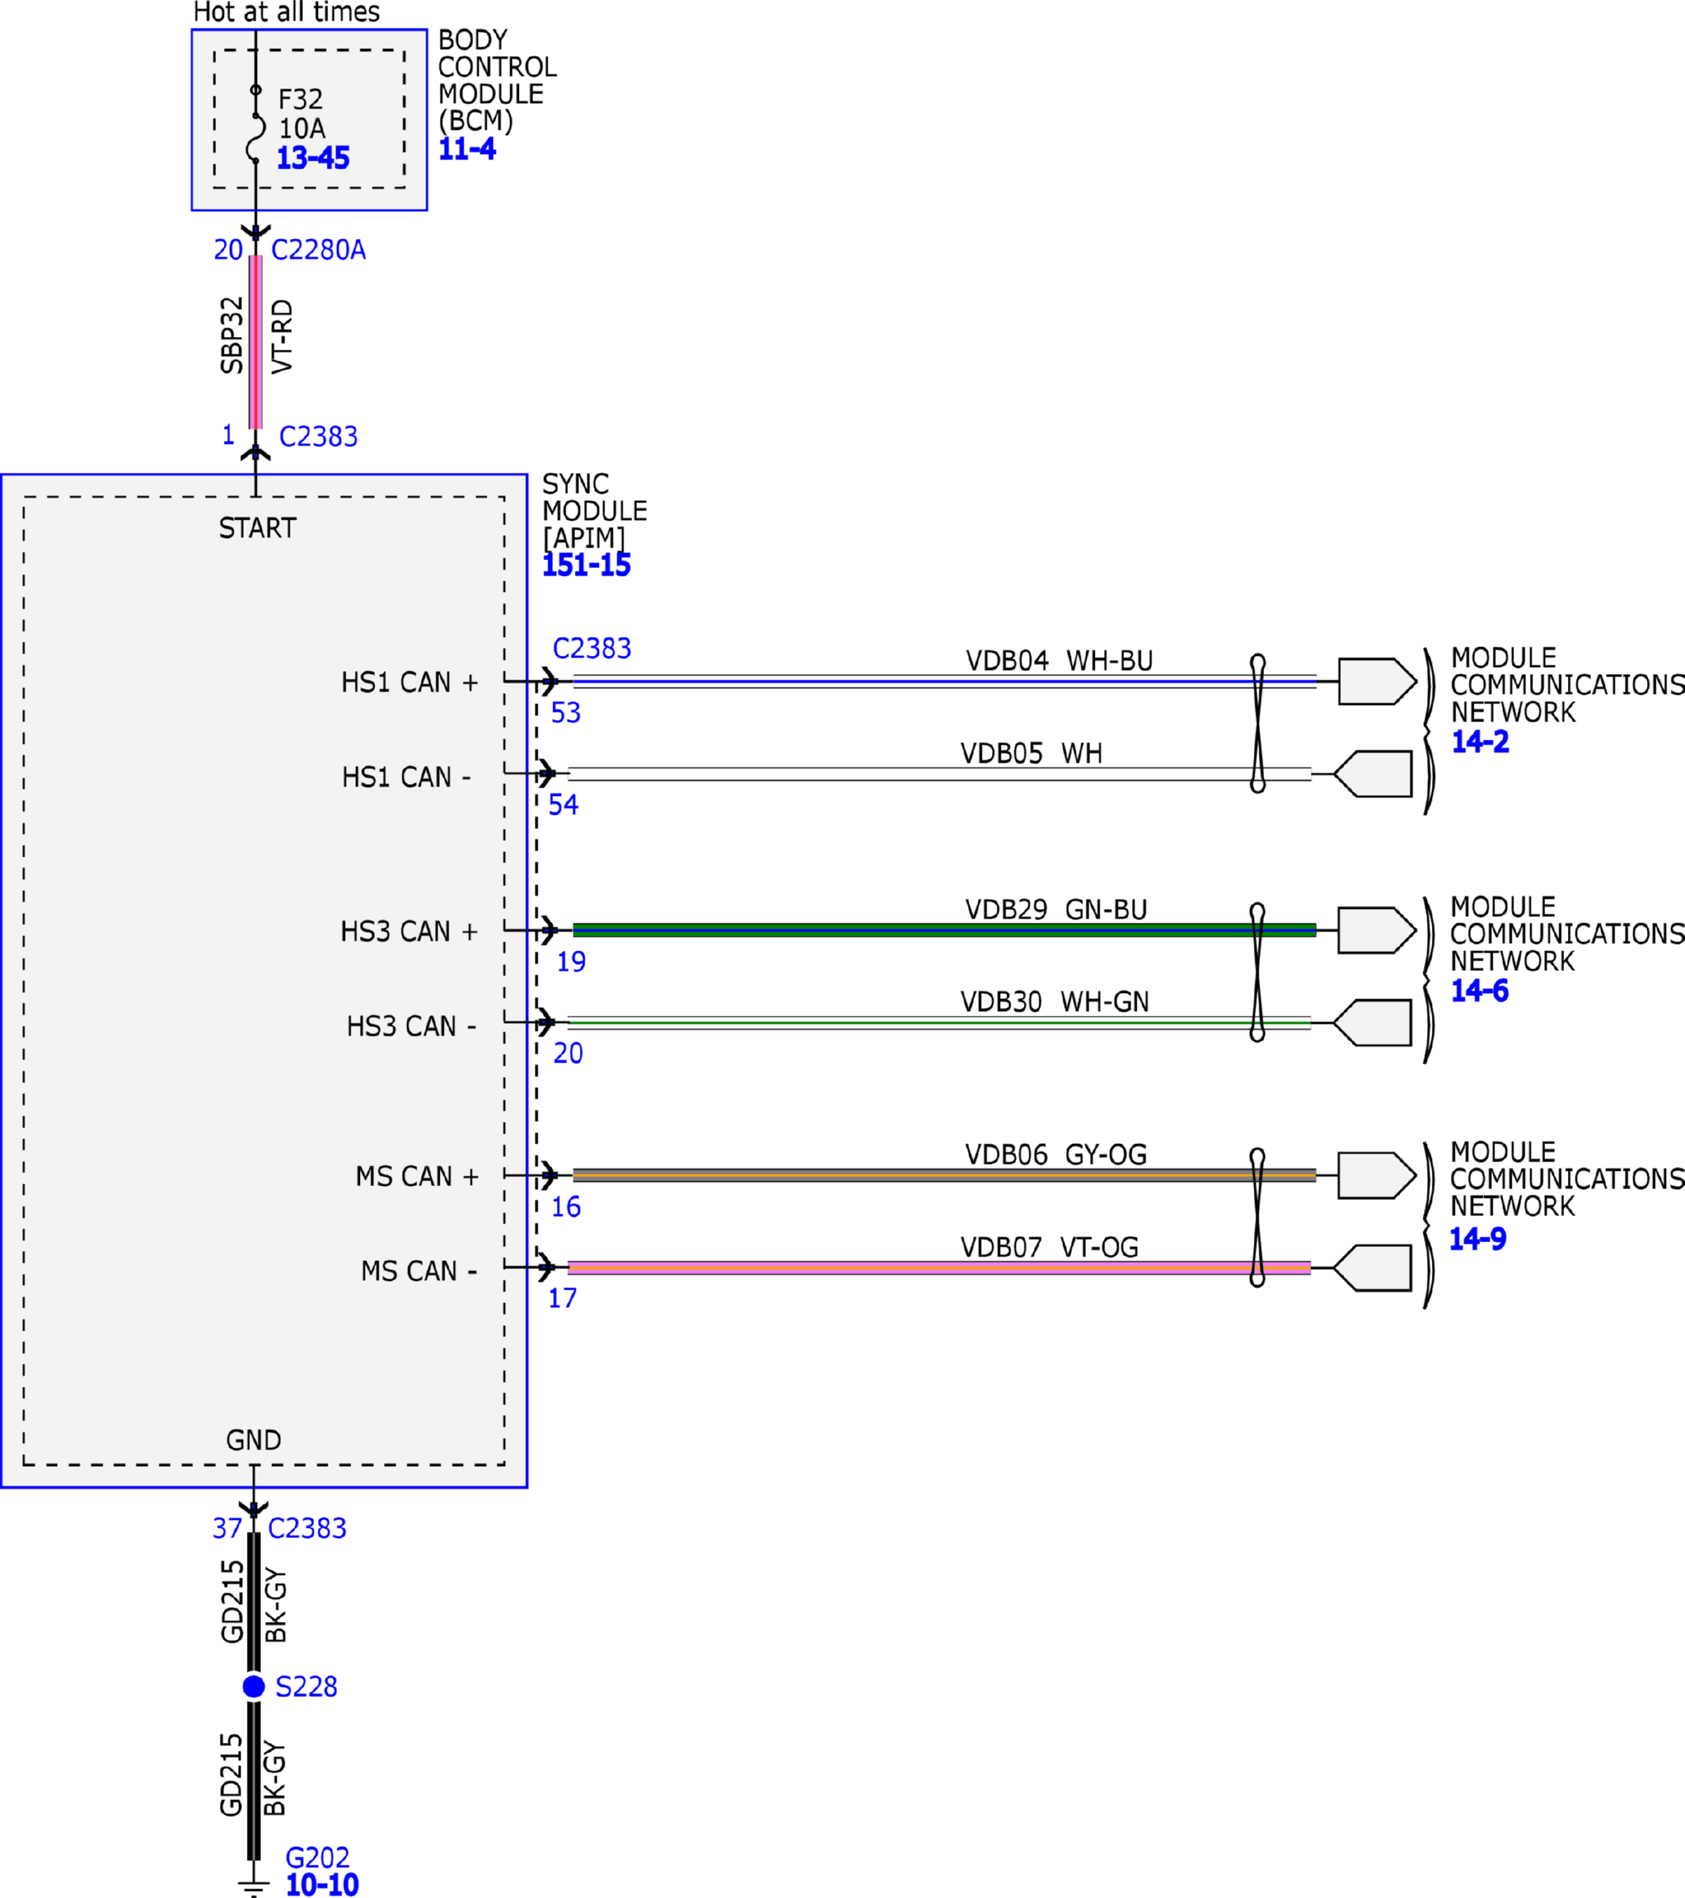Viewport: 1685px width, 1898px height.
Task: Open the BCM 11-4 page link
Action: pyautogui.click(x=467, y=149)
